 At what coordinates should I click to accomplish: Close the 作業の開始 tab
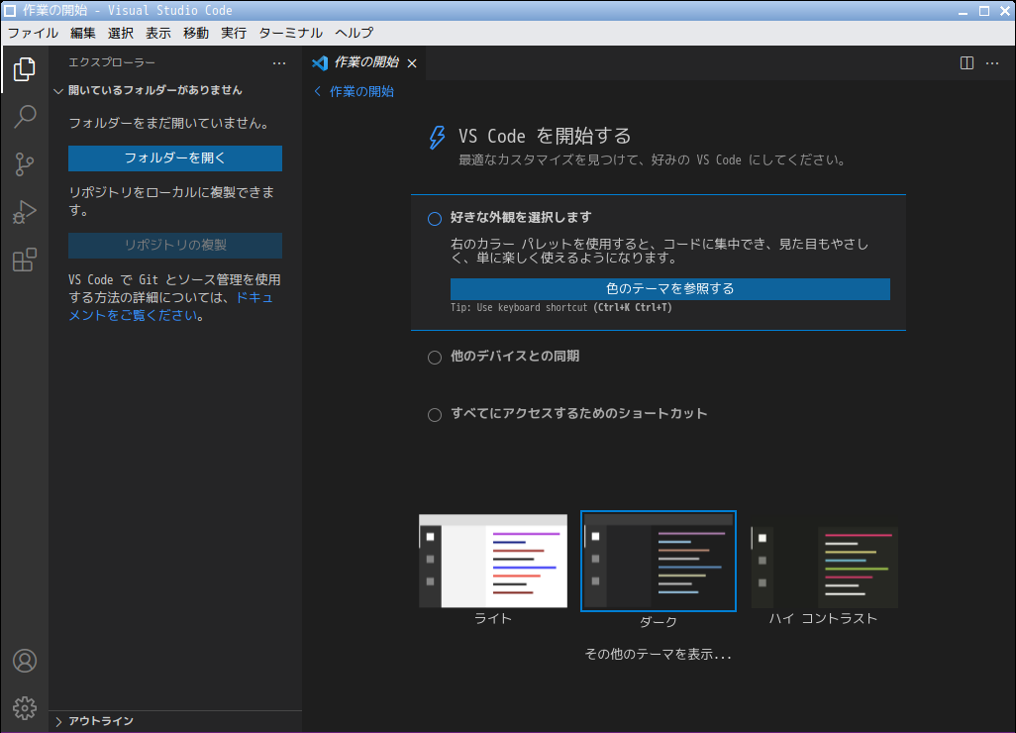tap(412, 63)
